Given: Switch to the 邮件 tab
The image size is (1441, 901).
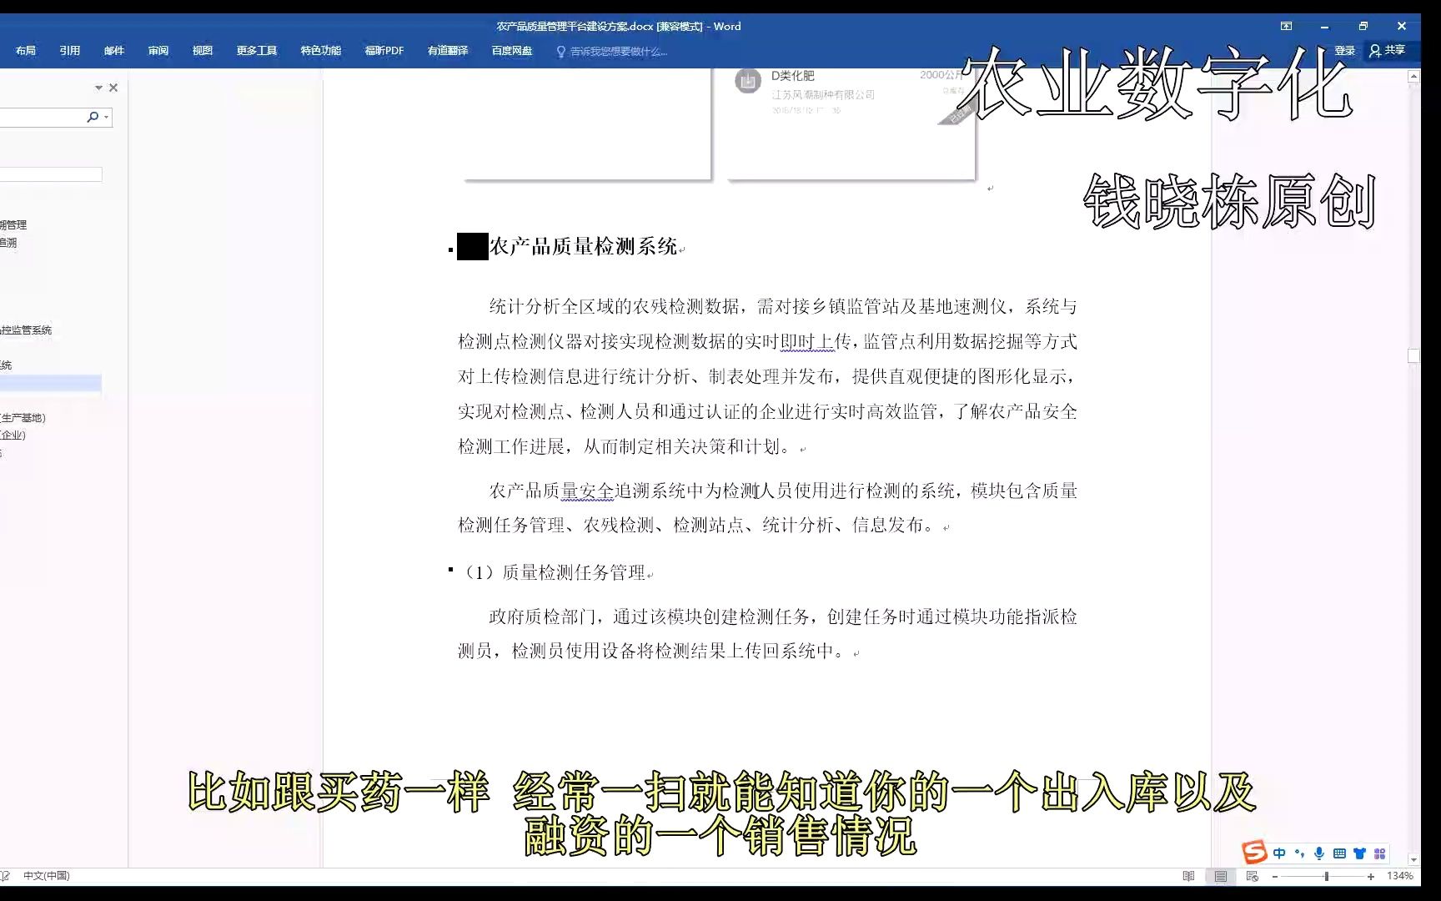Looking at the screenshot, I should coord(113,51).
